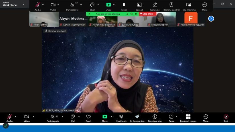Expand Apps caret
Viewport: 235px width, 132px height.
[176, 117]
